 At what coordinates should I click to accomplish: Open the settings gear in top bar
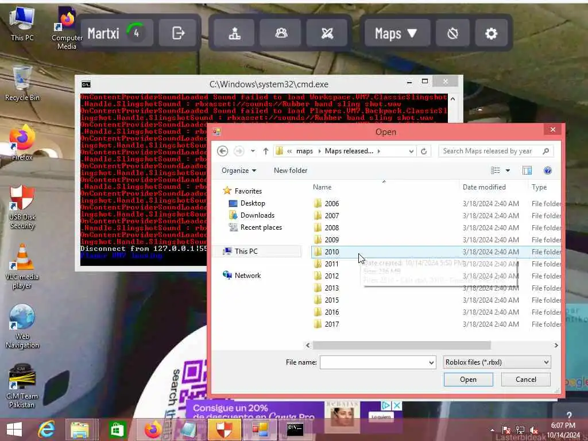pyautogui.click(x=491, y=33)
